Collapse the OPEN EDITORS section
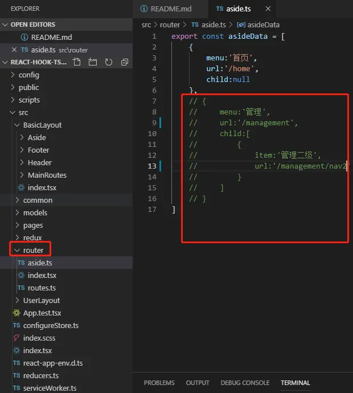This screenshot has height=393, width=353. [x=5, y=24]
